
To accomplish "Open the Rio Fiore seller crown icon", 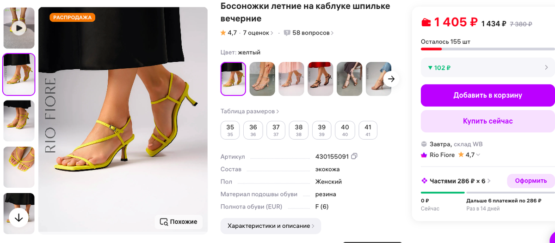I will click(x=424, y=155).
